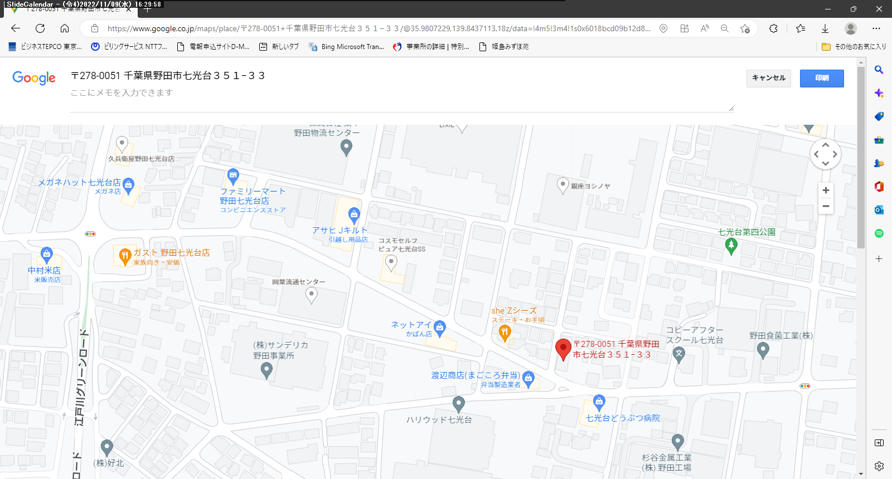Open location permission icon in address bar
Viewport: 892px width, 479px height.
(x=663, y=28)
